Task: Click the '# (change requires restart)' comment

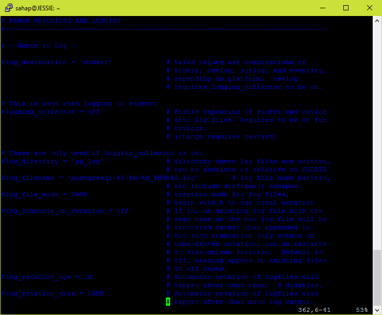Action: click(x=222, y=137)
